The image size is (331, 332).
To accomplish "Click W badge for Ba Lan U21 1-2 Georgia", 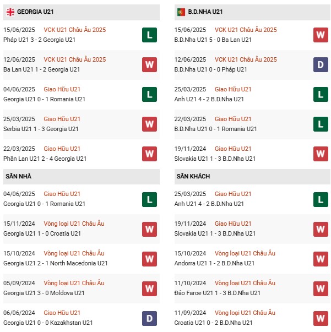I will [x=149, y=64].
